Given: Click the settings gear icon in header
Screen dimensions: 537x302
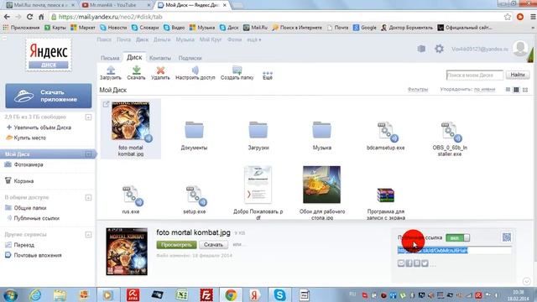Looking at the screenshot, I should click(439, 49).
